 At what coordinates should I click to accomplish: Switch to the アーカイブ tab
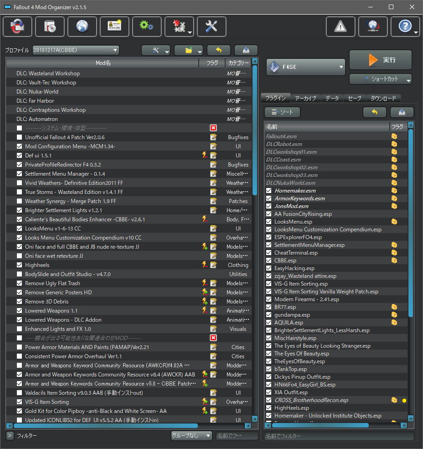pyautogui.click(x=306, y=99)
